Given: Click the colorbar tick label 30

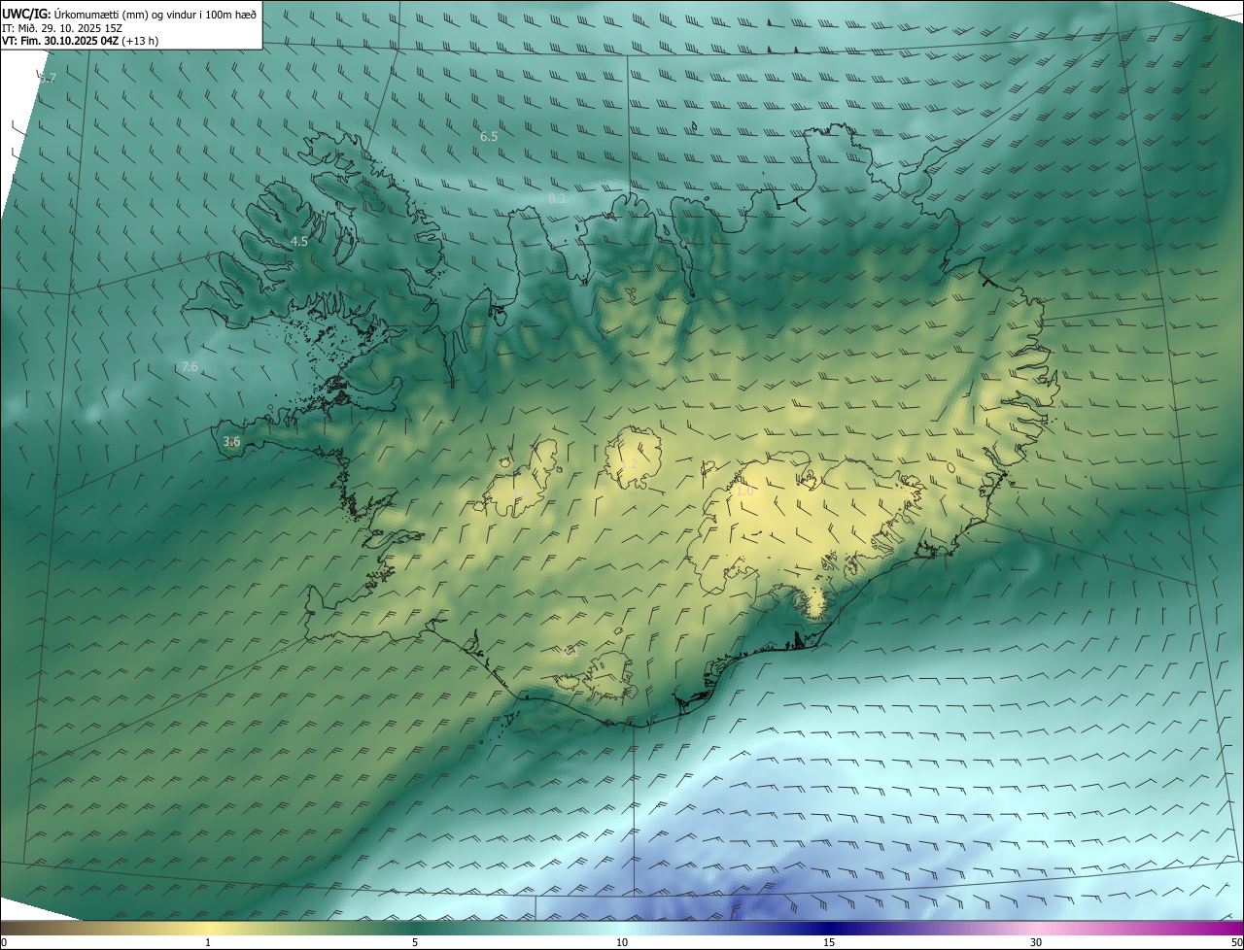Looking at the screenshot, I should 1036,942.
